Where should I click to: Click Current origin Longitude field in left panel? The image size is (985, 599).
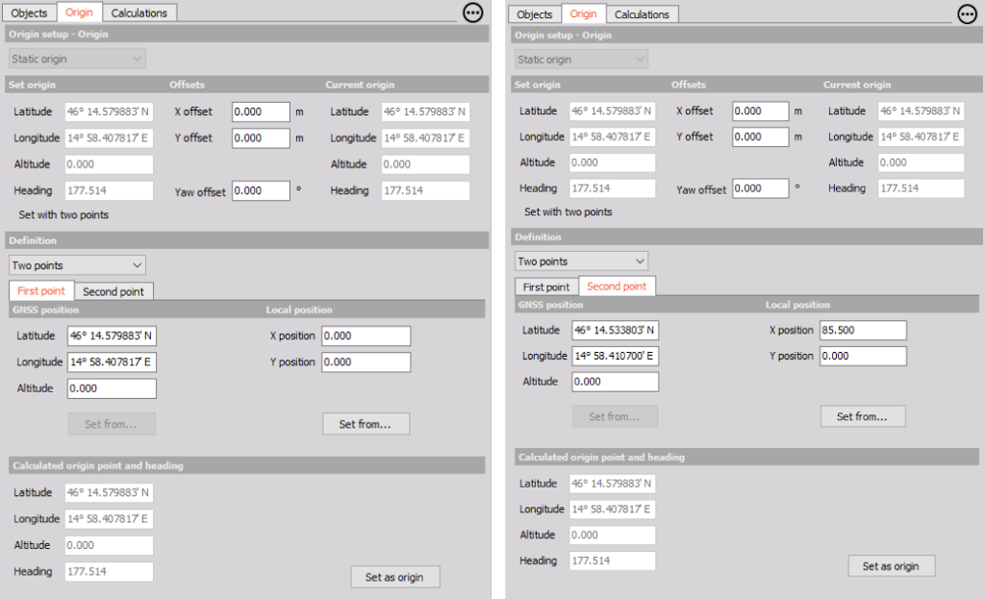[x=426, y=138]
